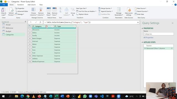The height and width of the screenshot is (99, 177).
Task: Collapse the APPLIED STEPS section
Action: pyautogui.click(x=142, y=42)
